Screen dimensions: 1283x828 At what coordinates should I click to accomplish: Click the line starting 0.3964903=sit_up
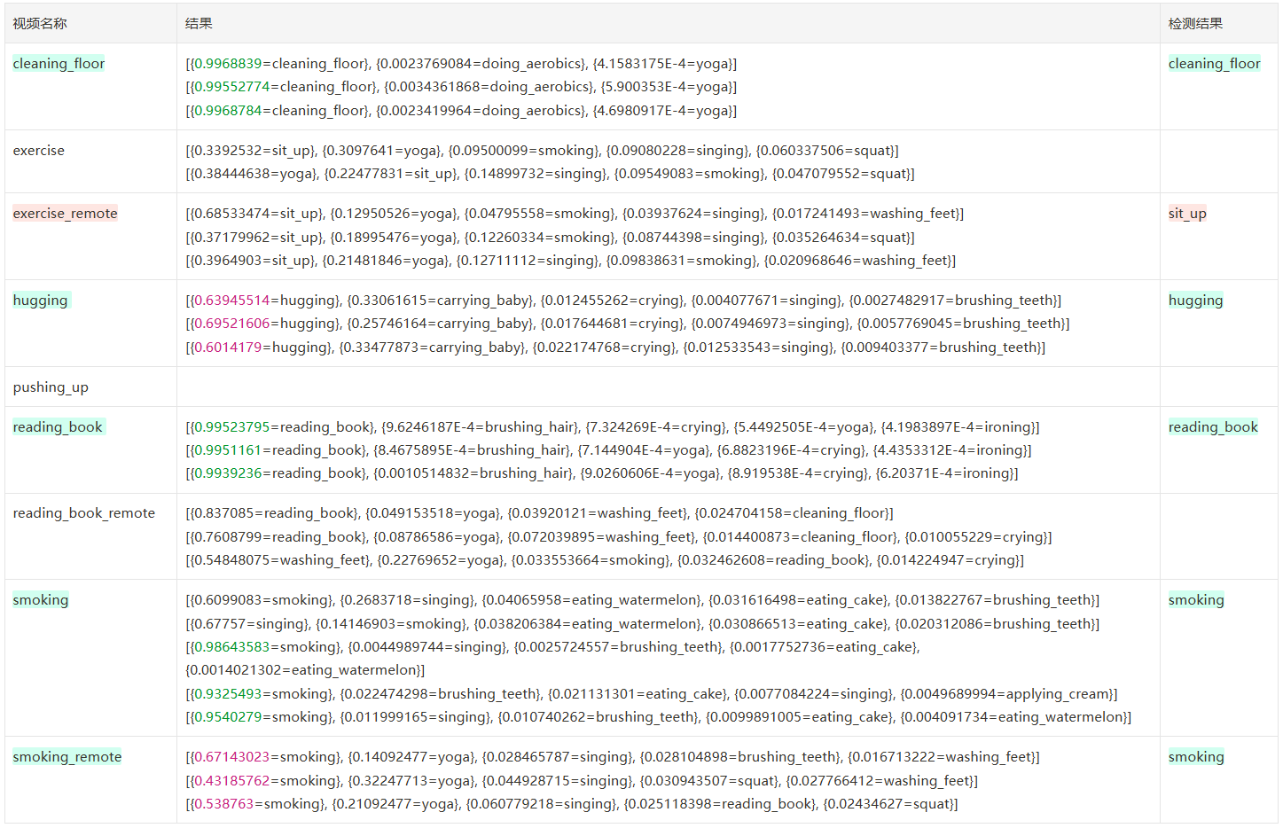570,261
